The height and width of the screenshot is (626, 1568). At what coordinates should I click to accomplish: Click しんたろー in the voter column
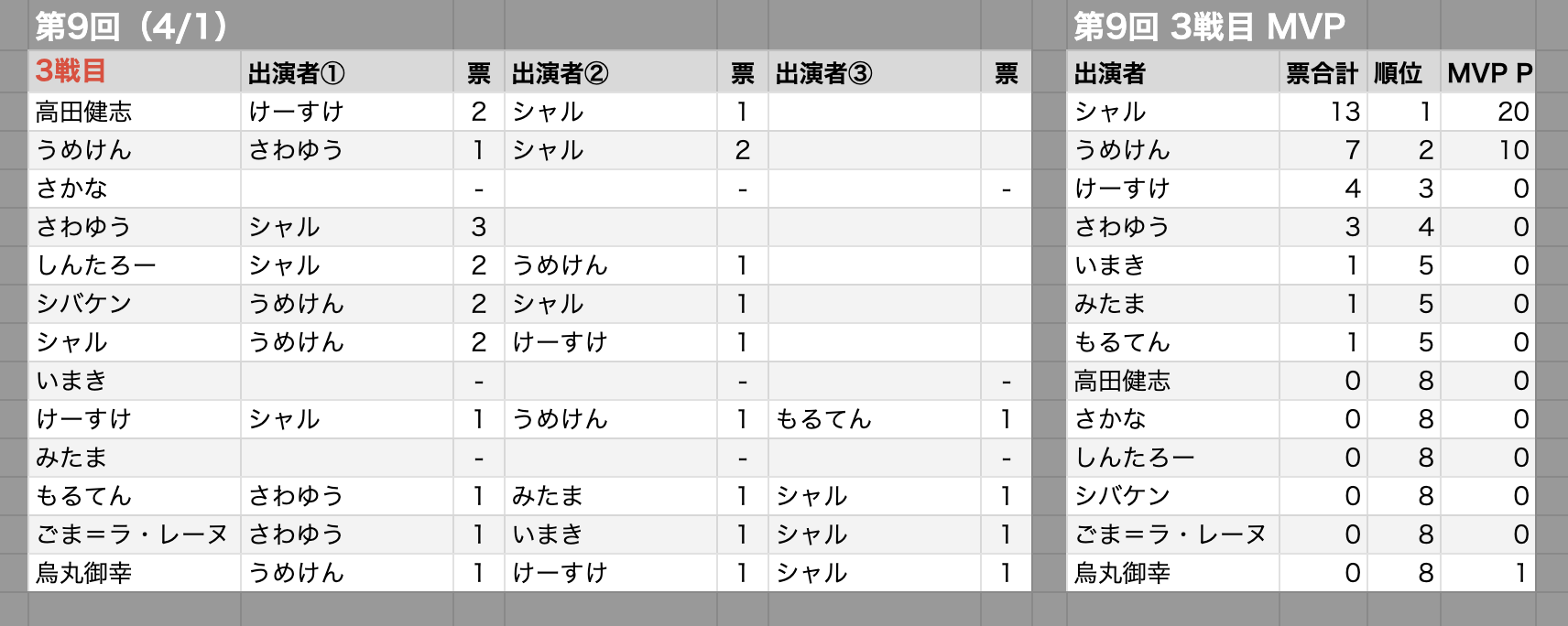click(x=135, y=265)
